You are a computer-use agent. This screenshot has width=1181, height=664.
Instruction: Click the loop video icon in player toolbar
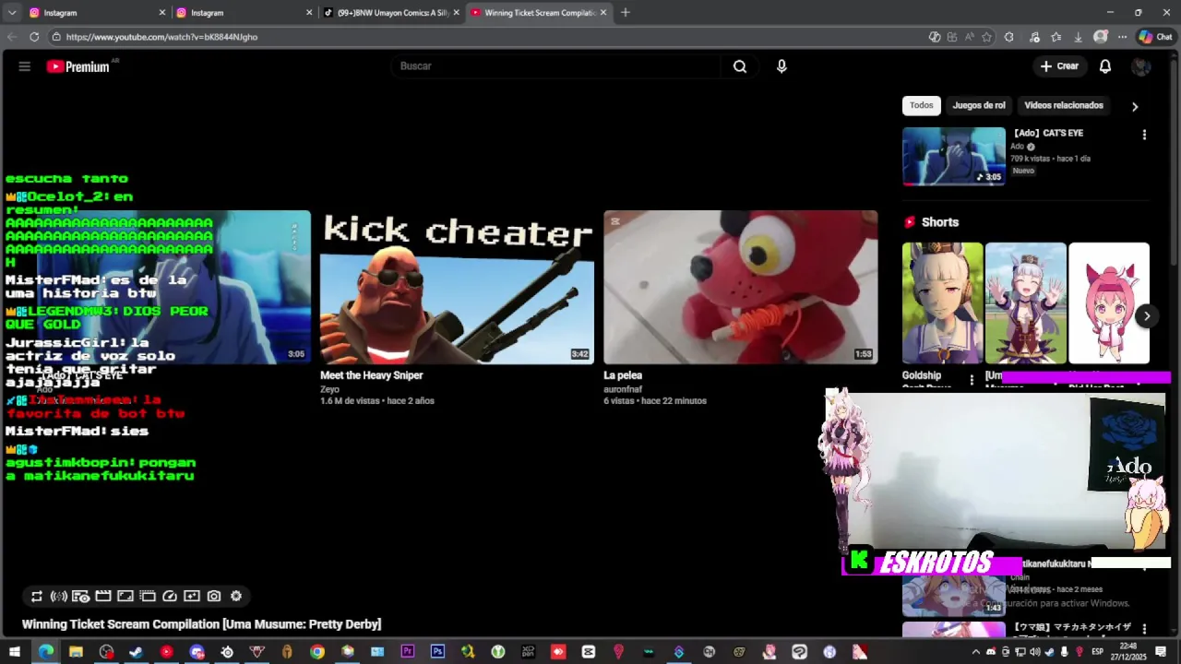click(37, 597)
